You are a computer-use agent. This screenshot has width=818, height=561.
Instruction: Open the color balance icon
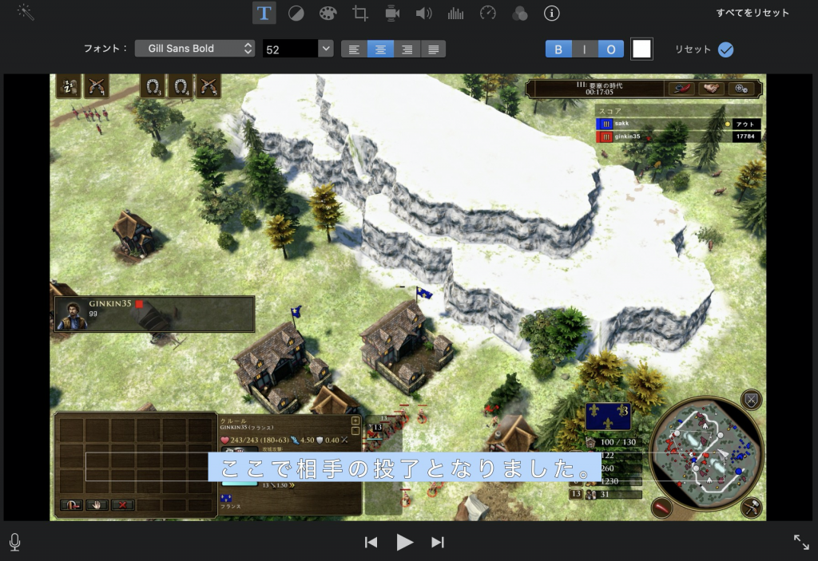point(296,13)
